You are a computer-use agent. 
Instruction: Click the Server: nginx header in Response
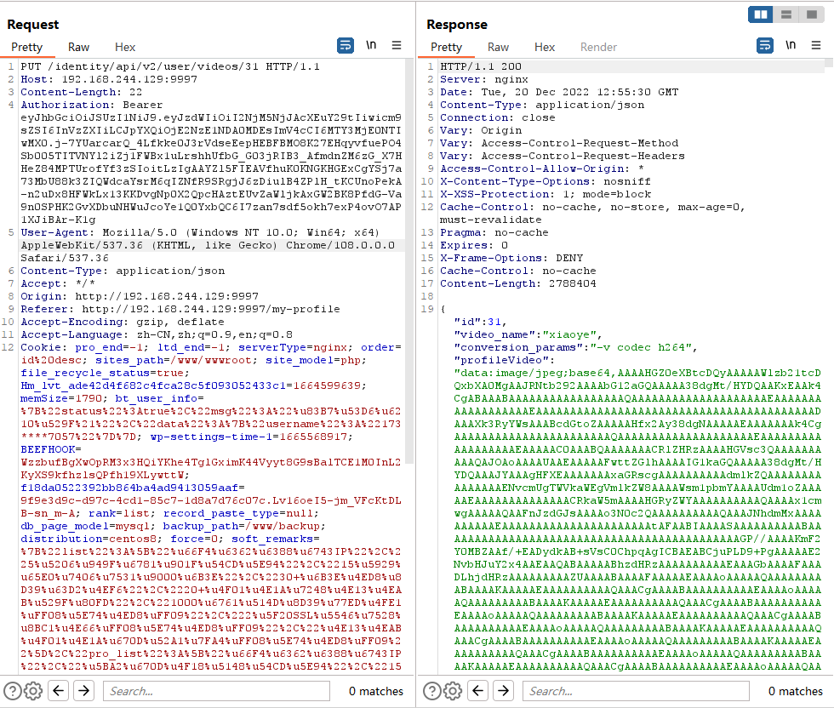coord(484,79)
